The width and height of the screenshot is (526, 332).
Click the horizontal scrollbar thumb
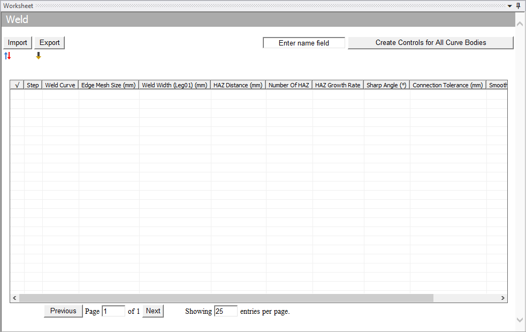click(226, 298)
